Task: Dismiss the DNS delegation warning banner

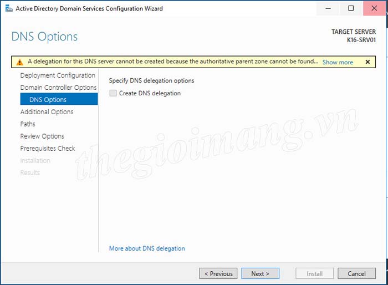Action: (x=367, y=62)
